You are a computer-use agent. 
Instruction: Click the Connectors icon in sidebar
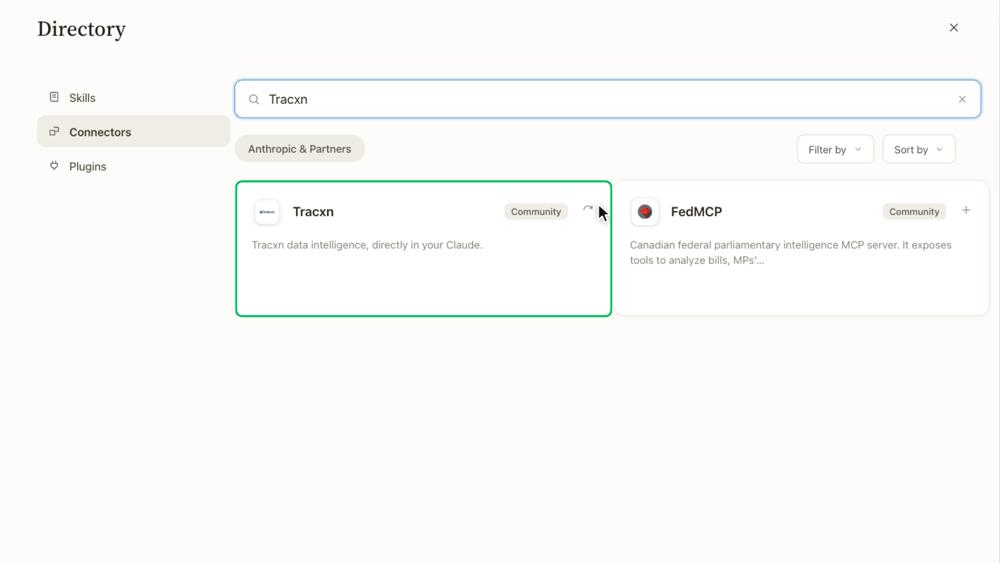pos(54,132)
